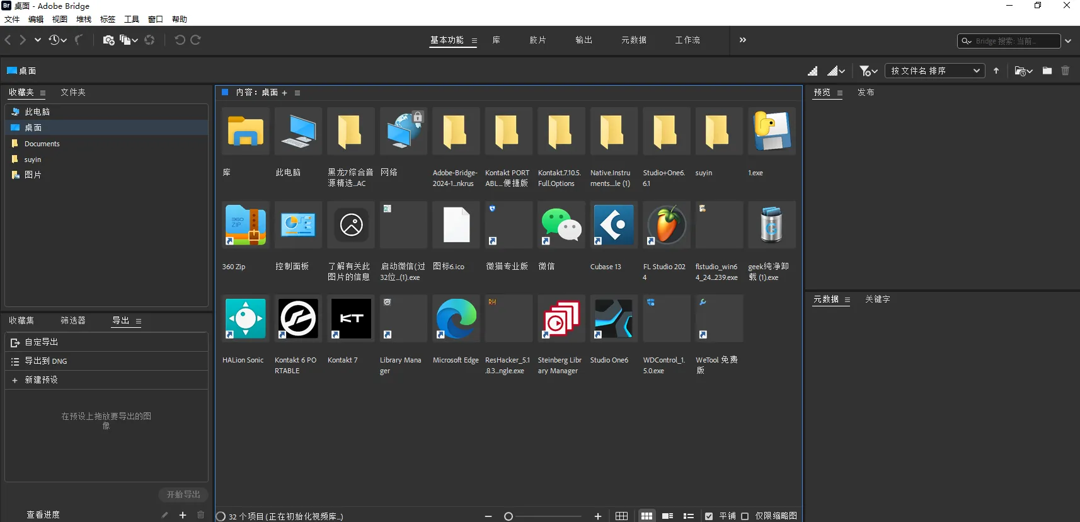Open thumbnail generation options dropdown

[836, 71]
